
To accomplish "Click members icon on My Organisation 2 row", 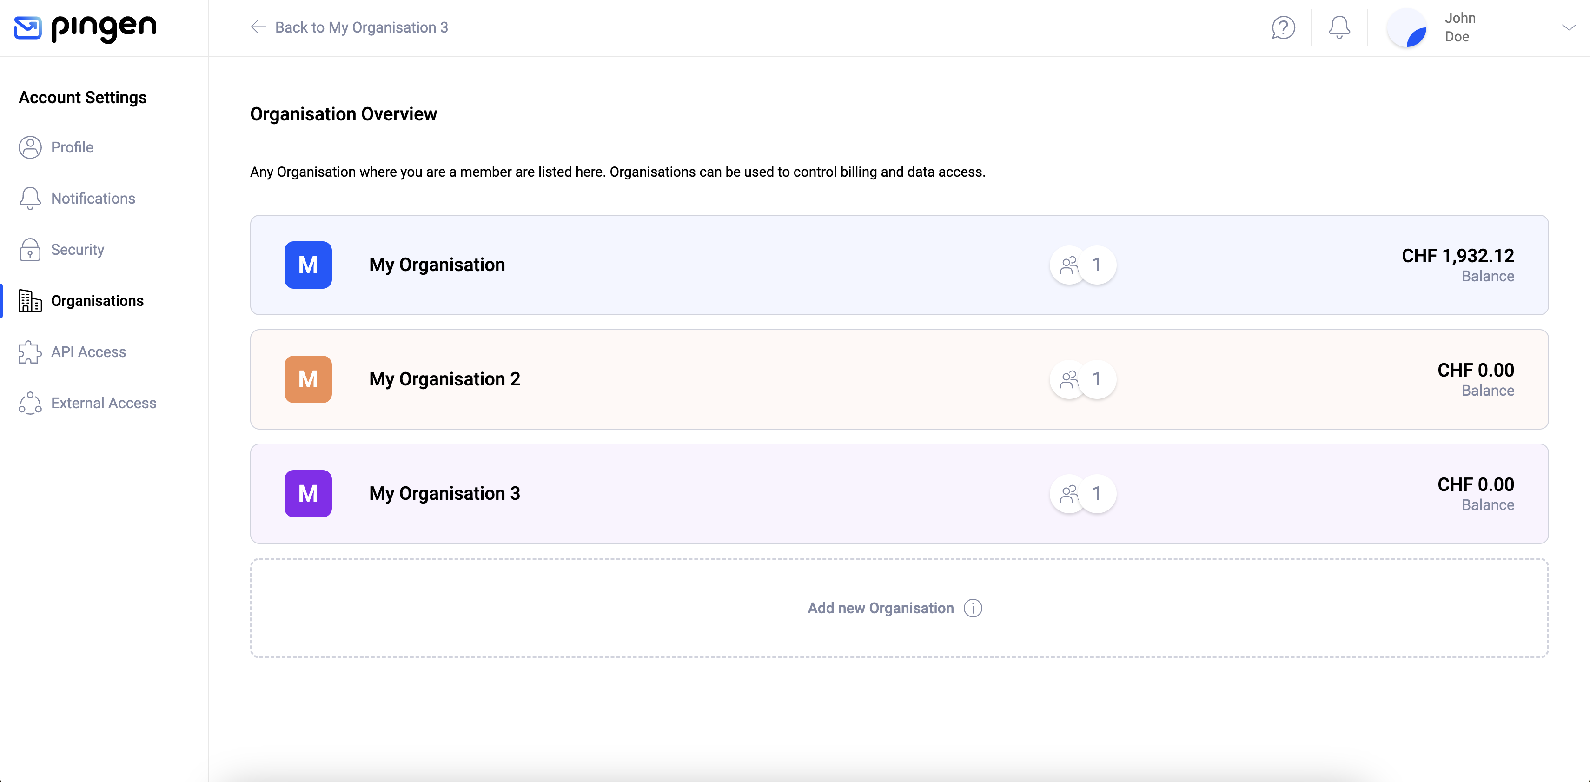I will click(x=1069, y=379).
